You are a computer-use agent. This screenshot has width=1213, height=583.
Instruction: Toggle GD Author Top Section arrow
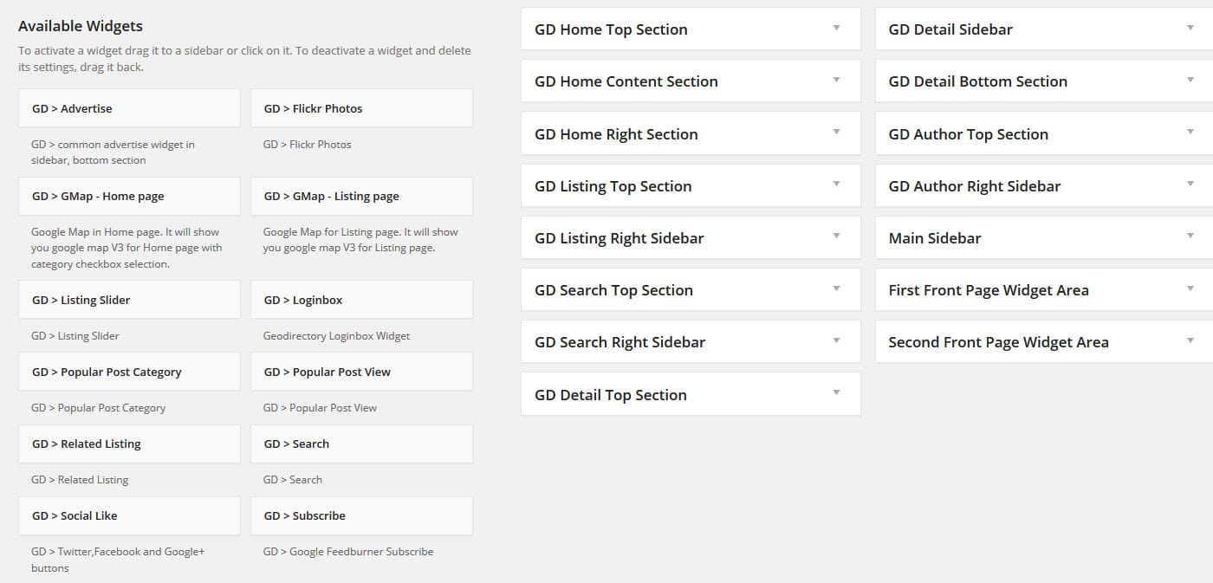[1190, 133]
